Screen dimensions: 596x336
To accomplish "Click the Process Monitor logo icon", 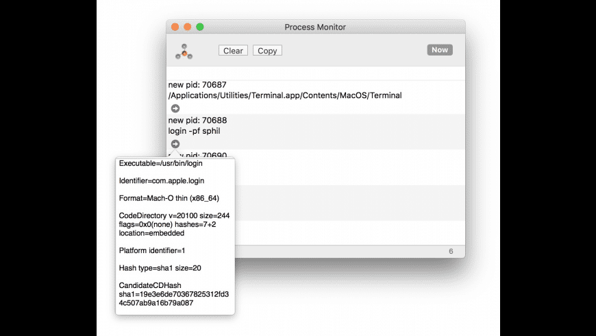I will (x=184, y=51).
